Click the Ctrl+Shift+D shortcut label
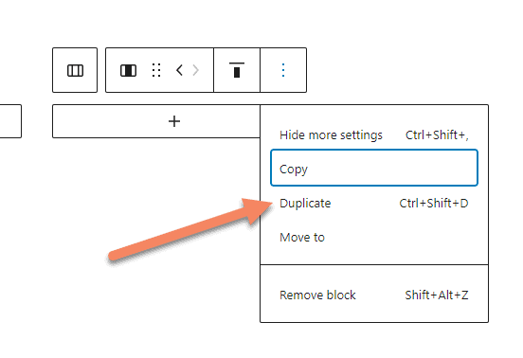The height and width of the screenshot is (358, 523). pos(434,203)
